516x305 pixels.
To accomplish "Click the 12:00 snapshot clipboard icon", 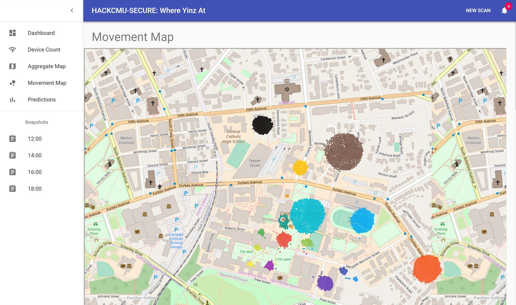I will 12,139.
